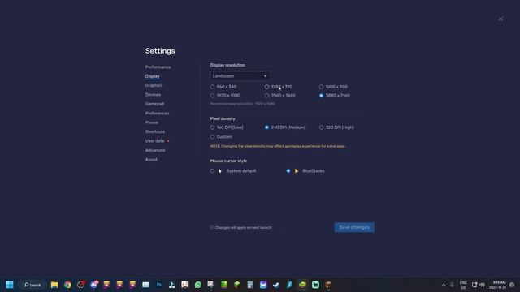Click the BlueStacks icon in the taskbar

[302, 285]
